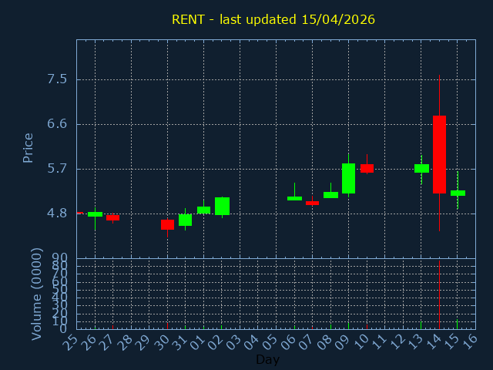Viewport: 493px width, 370px height.
Task: Click the 'Day' x-axis title
Action: (x=267, y=359)
